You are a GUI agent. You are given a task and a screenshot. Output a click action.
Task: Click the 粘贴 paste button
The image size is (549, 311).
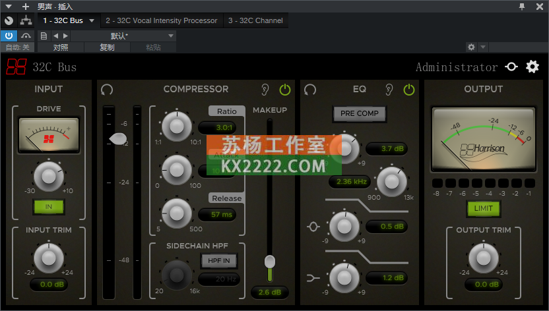153,47
